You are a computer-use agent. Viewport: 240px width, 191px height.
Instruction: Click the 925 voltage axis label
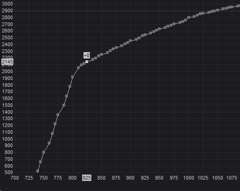tap(145, 178)
